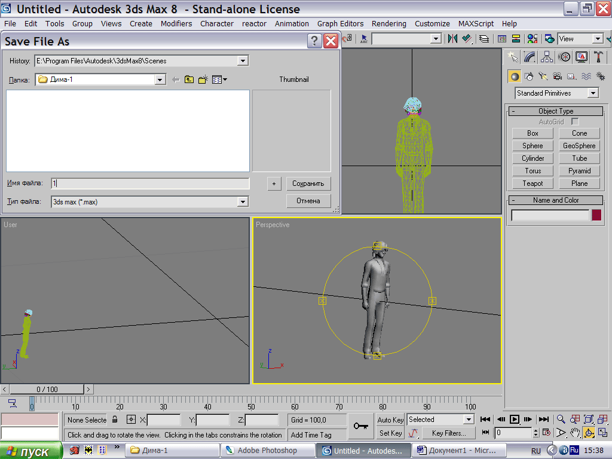Click the Named Selection Sets icon

click(x=364, y=39)
